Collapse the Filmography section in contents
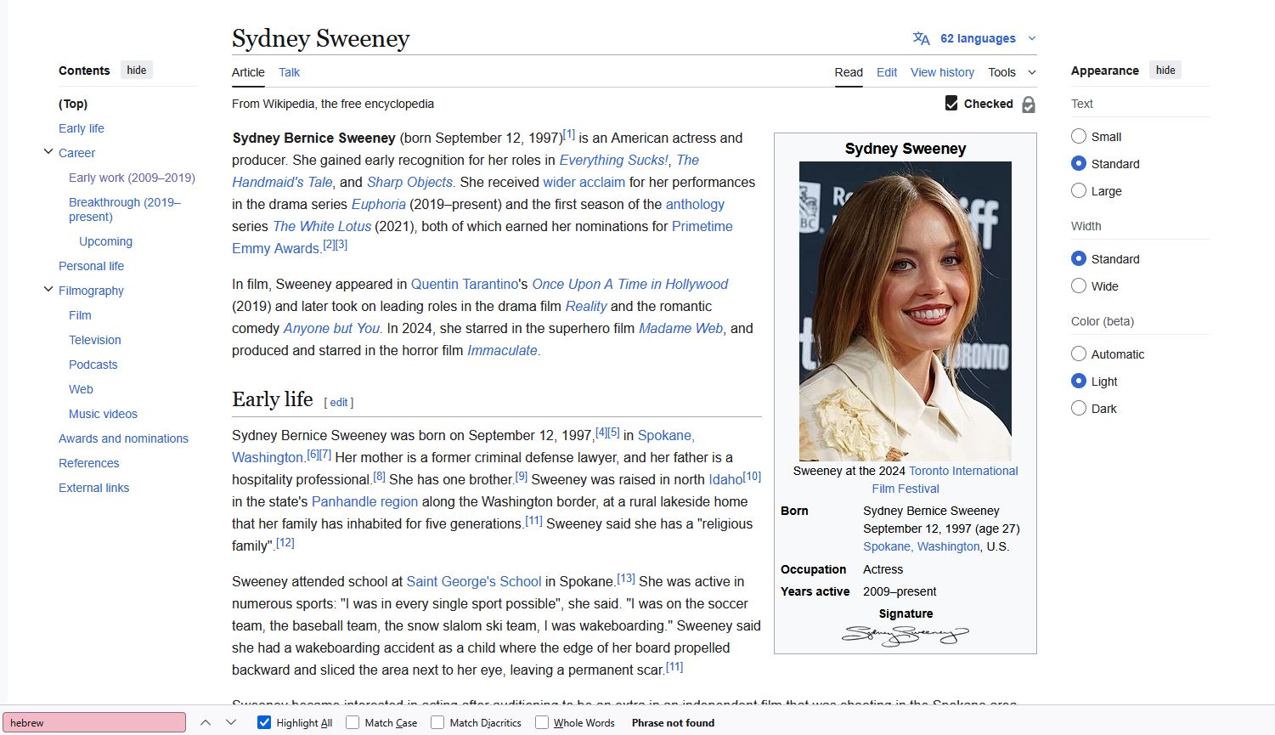The width and height of the screenshot is (1275, 735). tap(48, 290)
